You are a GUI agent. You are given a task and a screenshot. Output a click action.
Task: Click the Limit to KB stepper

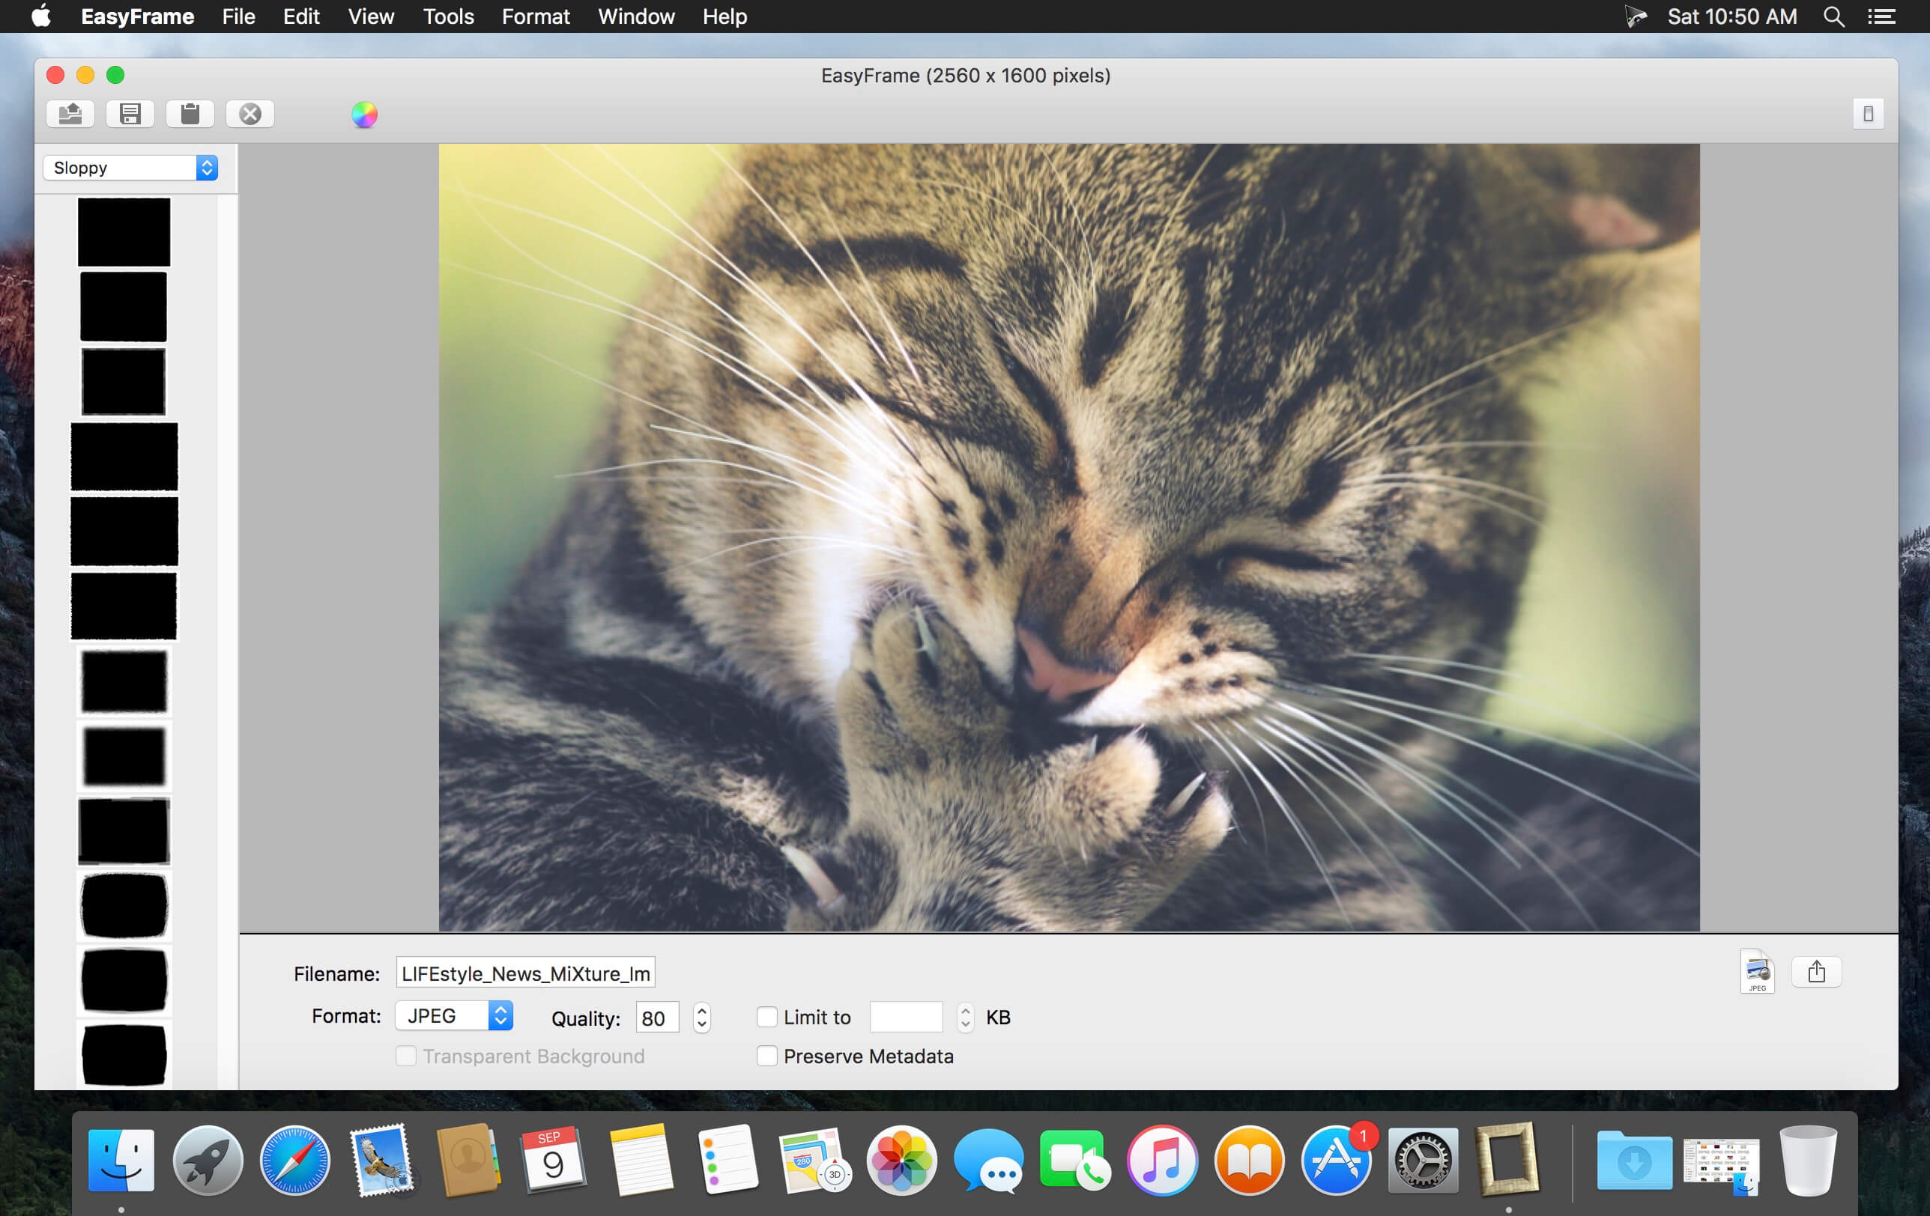coord(965,1018)
